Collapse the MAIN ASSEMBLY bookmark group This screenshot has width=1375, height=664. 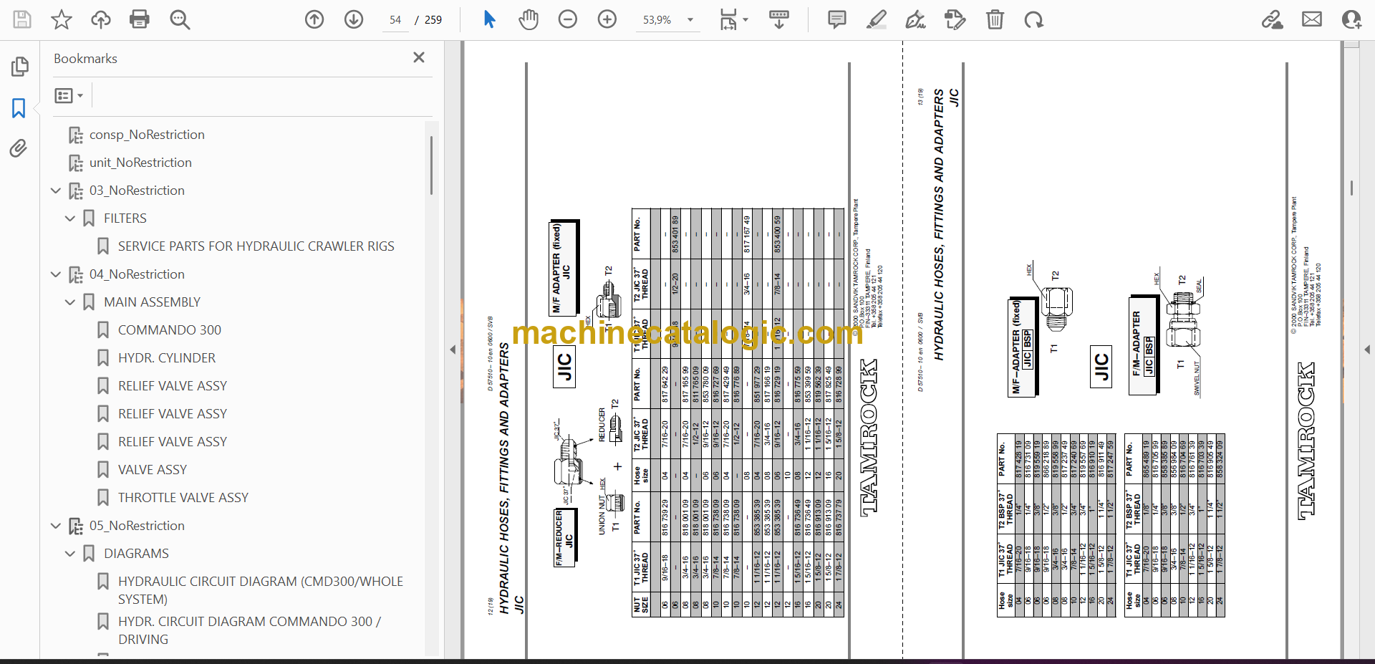point(70,302)
